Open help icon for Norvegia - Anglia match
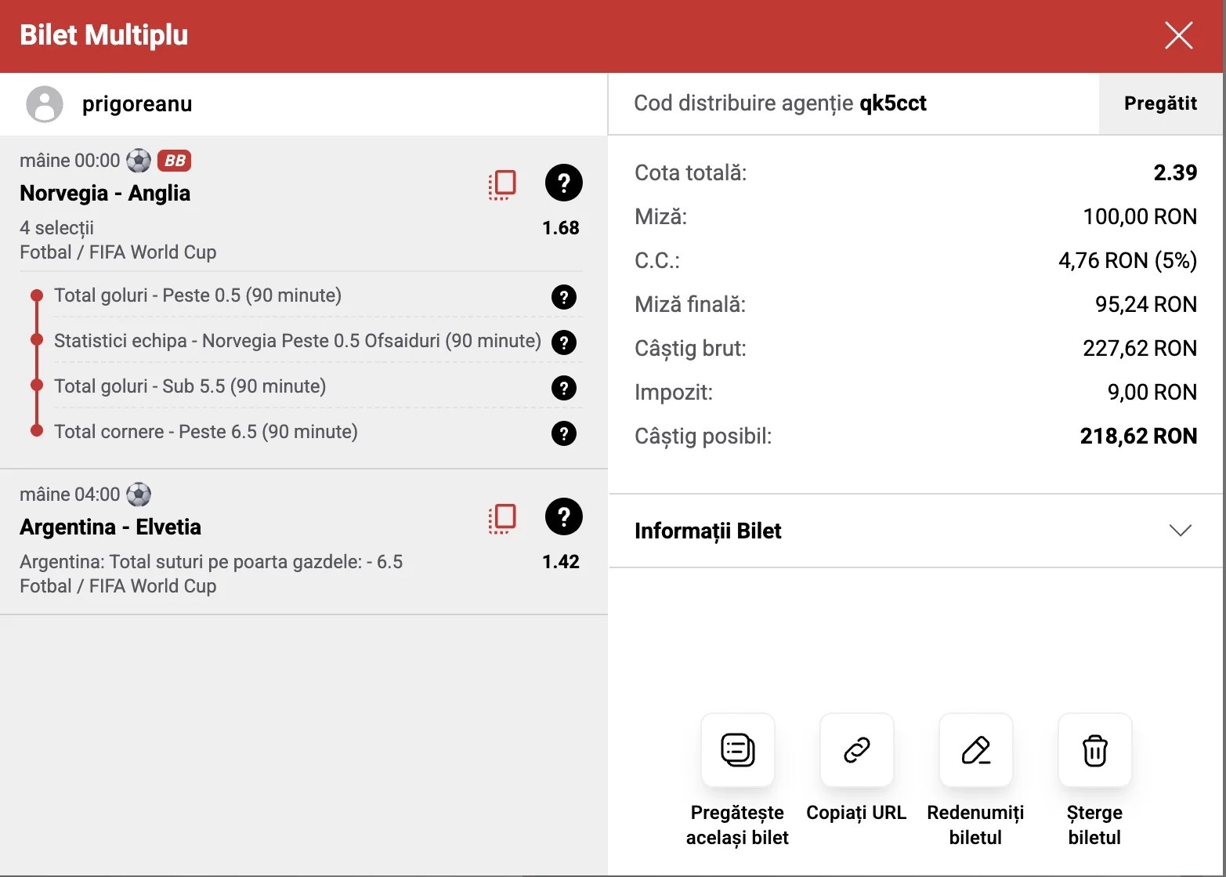1226x877 pixels. point(564,183)
